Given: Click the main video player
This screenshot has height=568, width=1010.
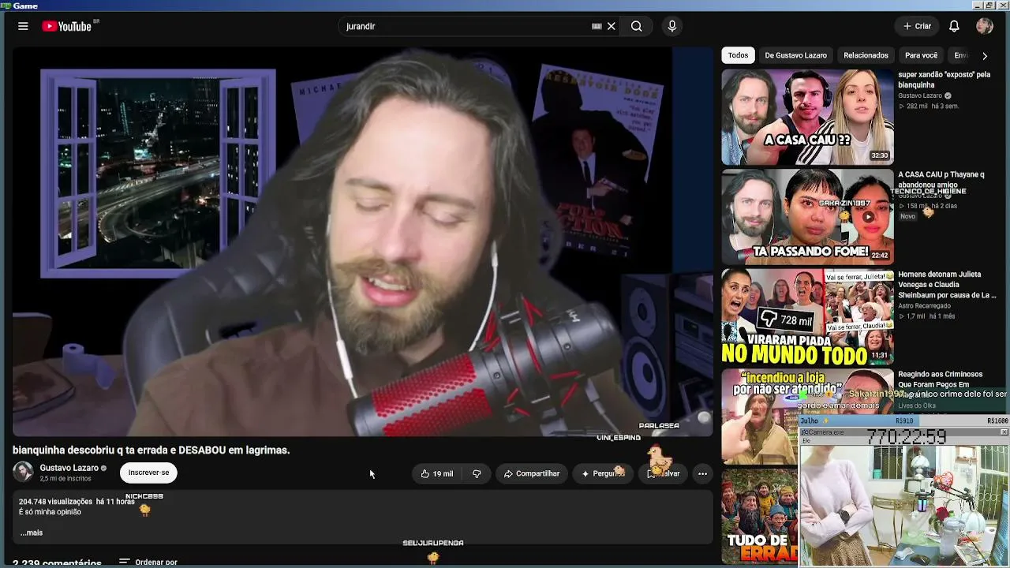Looking at the screenshot, I should click(x=362, y=241).
